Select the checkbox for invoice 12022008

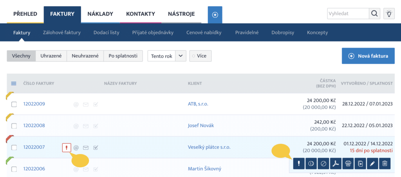point(14,126)
